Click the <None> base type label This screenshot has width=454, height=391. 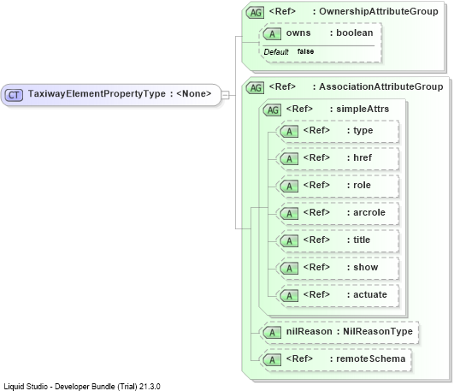pos(194,93)
